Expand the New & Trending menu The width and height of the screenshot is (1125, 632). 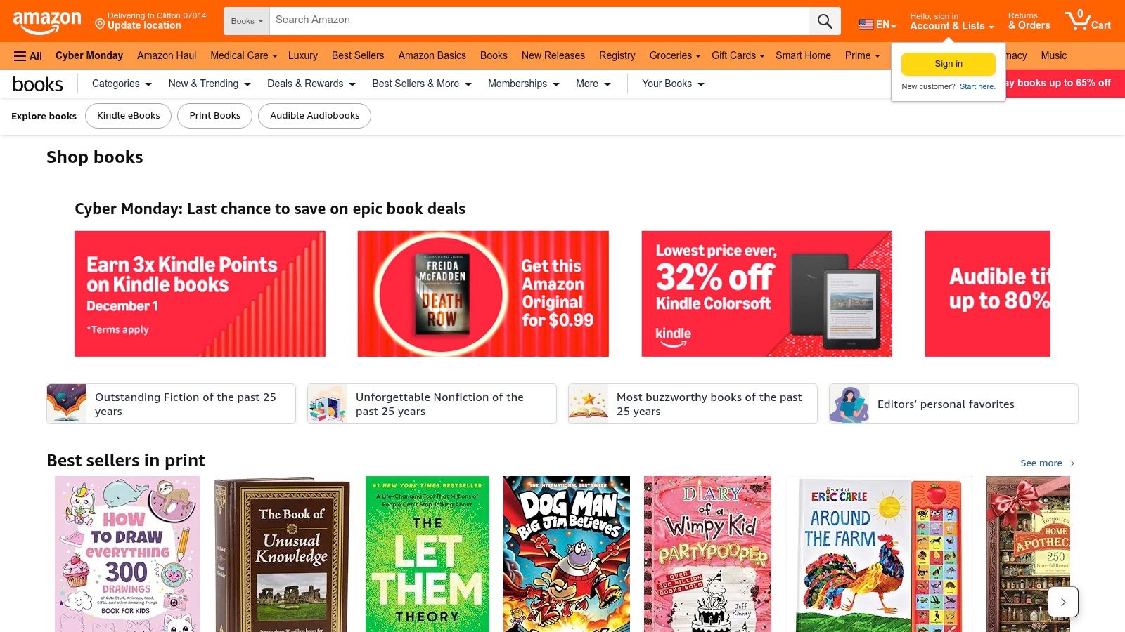tap(210, 84)
